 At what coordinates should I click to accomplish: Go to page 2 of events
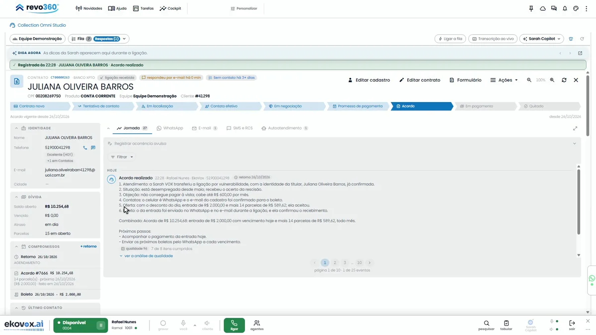(335, 263)
